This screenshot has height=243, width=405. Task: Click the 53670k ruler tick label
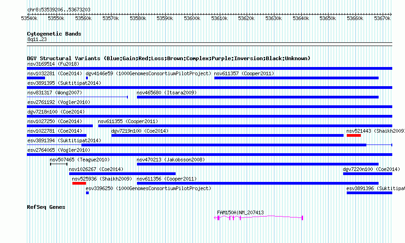click(382, 18)
